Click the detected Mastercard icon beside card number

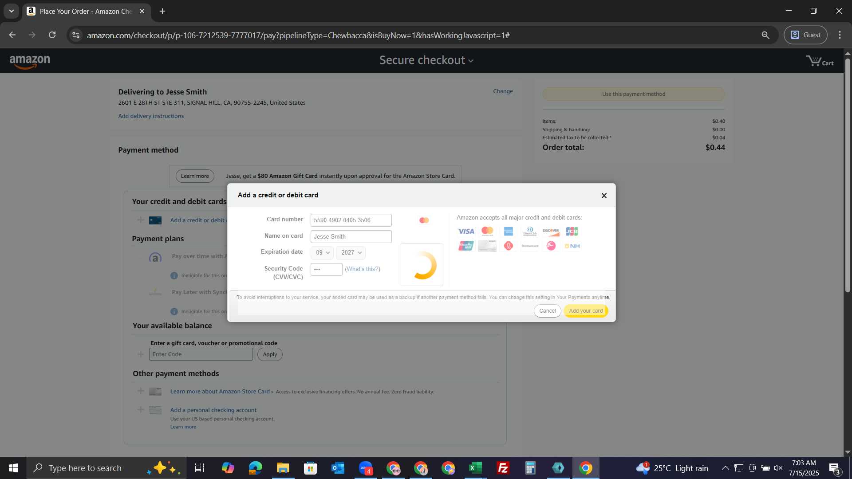(x=424, y=220)
